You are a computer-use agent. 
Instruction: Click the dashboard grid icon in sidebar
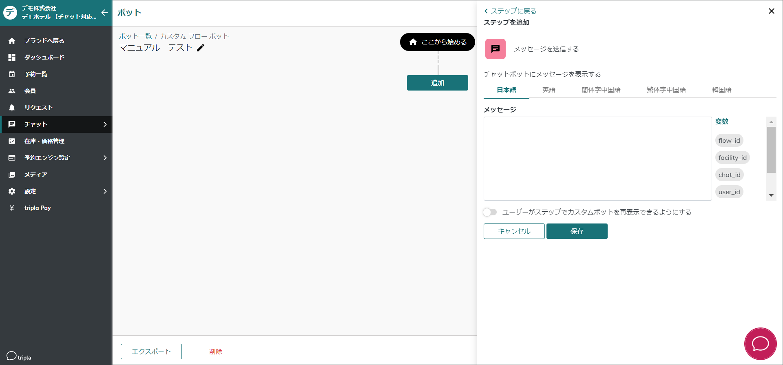point(12,58)
